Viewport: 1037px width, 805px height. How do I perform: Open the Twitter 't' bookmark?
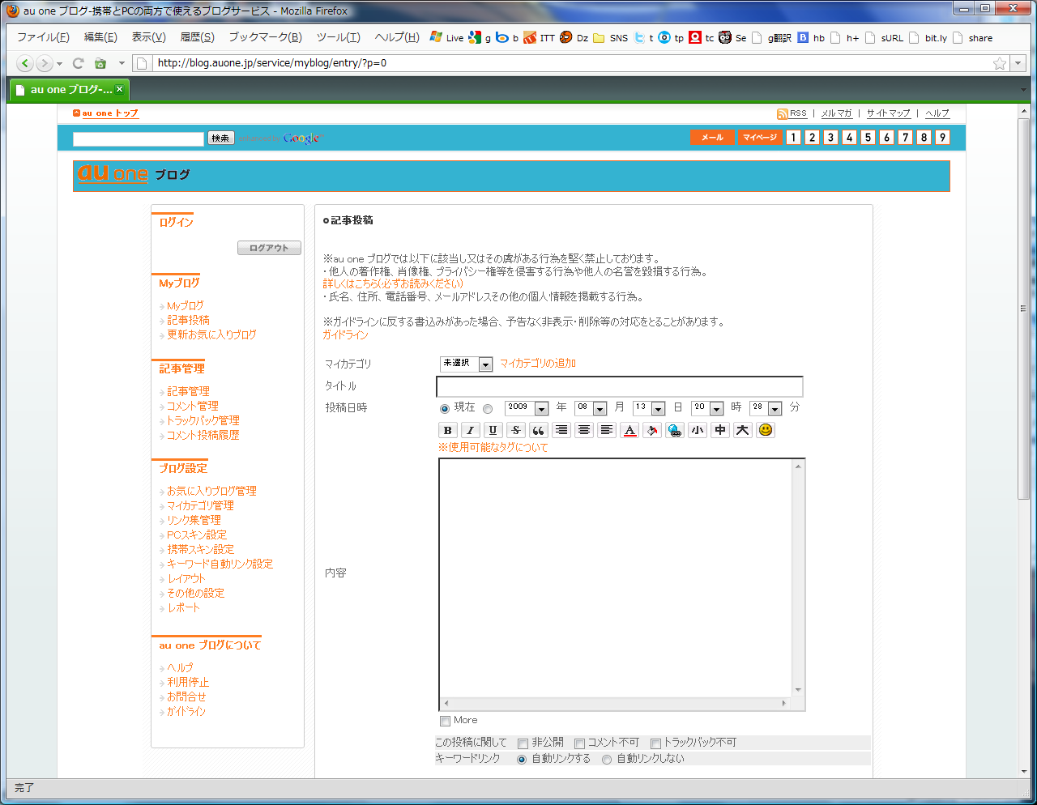coord(643,37)
